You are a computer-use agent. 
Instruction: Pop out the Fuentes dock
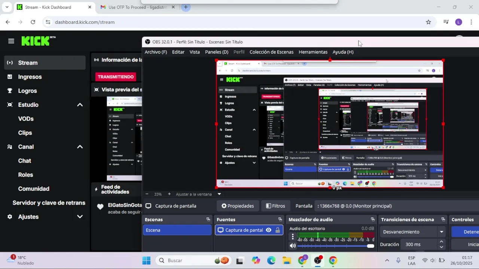[x=280, y=220]
